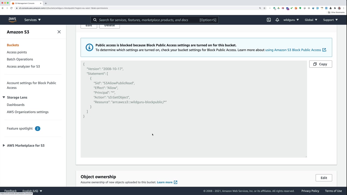Viewport: 347px width, 195px height.
Task: Open a new browser tab
Action: coord(46,3)
